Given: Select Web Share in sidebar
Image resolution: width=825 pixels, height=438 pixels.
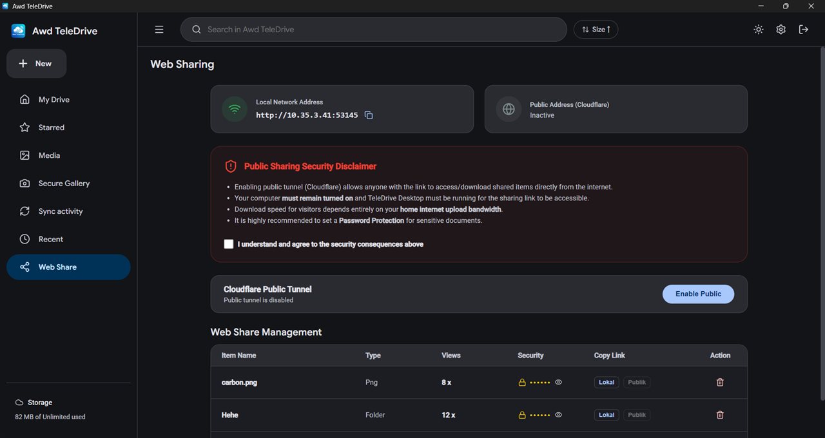Looking at the screenshot, I should tap(68, 267).
